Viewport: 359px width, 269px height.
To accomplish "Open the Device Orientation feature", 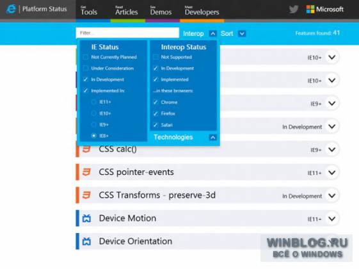I will pos(136,241).
